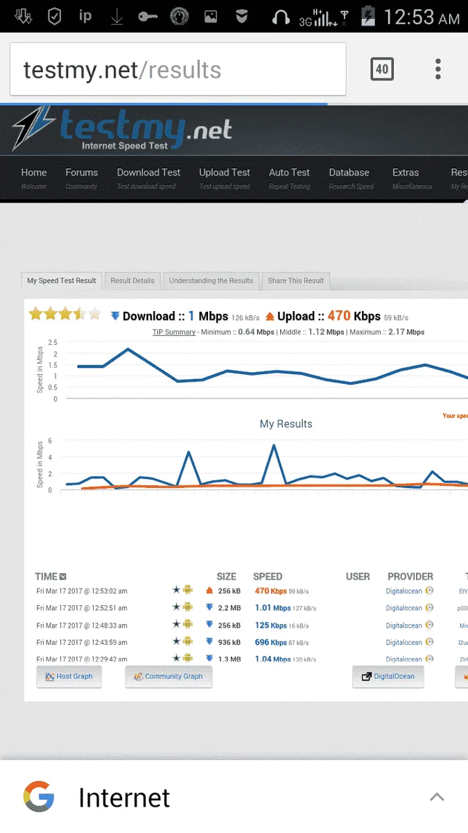Select the My Speed Test Result tab

62,280
